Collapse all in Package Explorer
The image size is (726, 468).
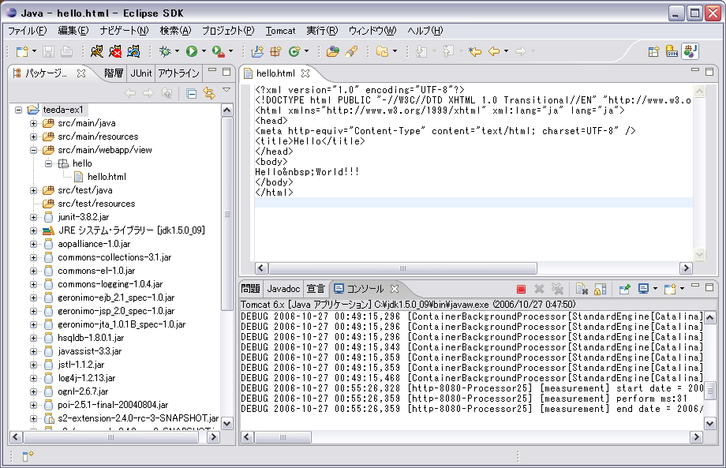(191, 93)
